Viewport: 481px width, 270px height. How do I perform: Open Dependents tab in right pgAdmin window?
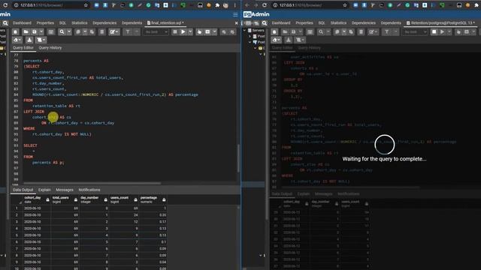(x=391, y=23)
